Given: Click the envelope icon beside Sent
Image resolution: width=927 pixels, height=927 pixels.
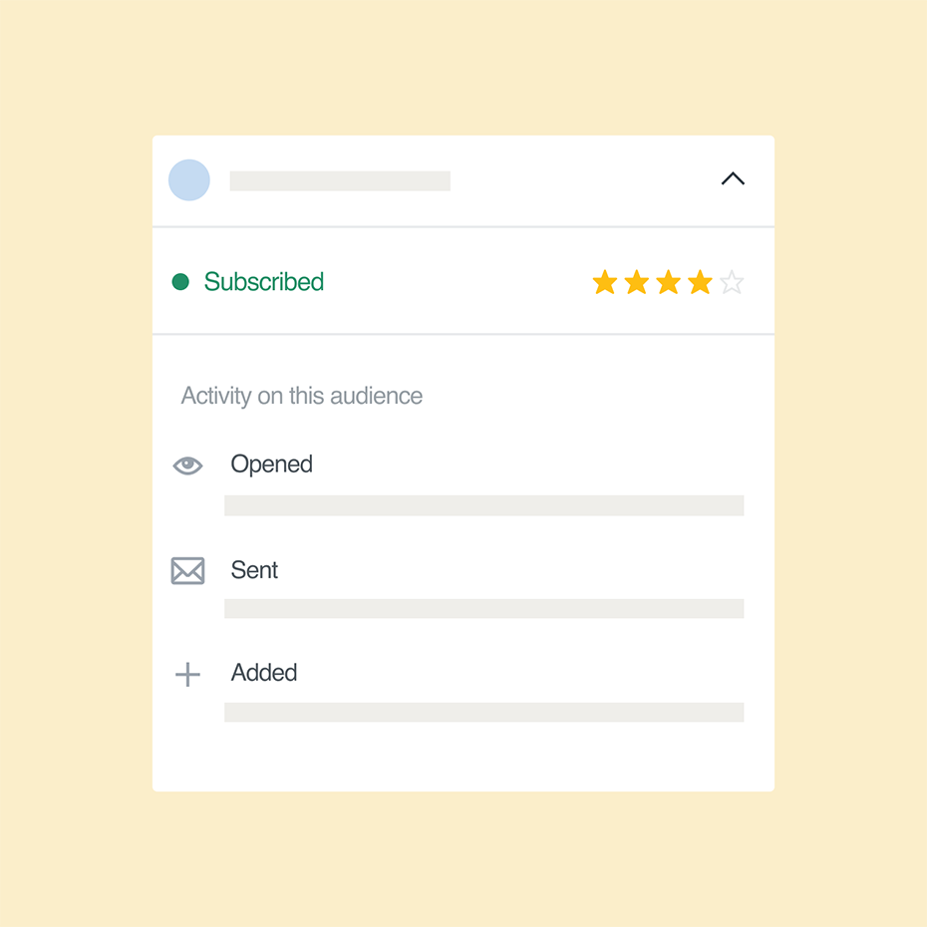Looking at the screenshot, I should click(x=187, y=570).
